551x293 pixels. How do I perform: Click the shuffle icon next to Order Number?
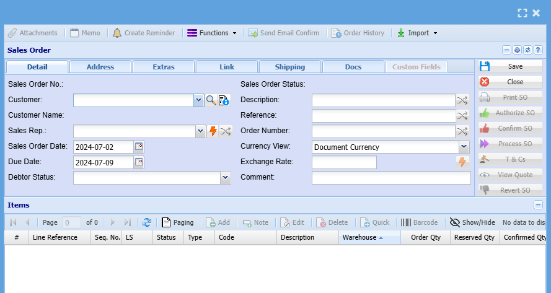point(462,131)
